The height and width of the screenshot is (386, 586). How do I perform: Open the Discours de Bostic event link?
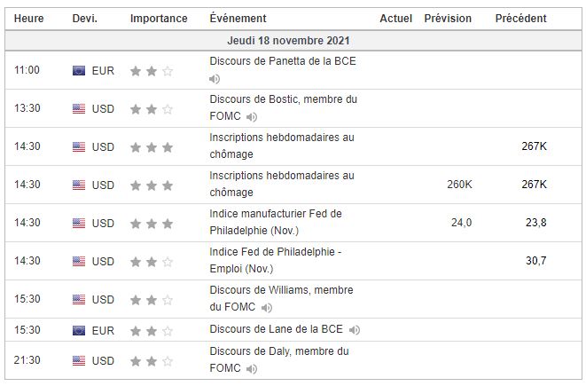pos(283,99)
